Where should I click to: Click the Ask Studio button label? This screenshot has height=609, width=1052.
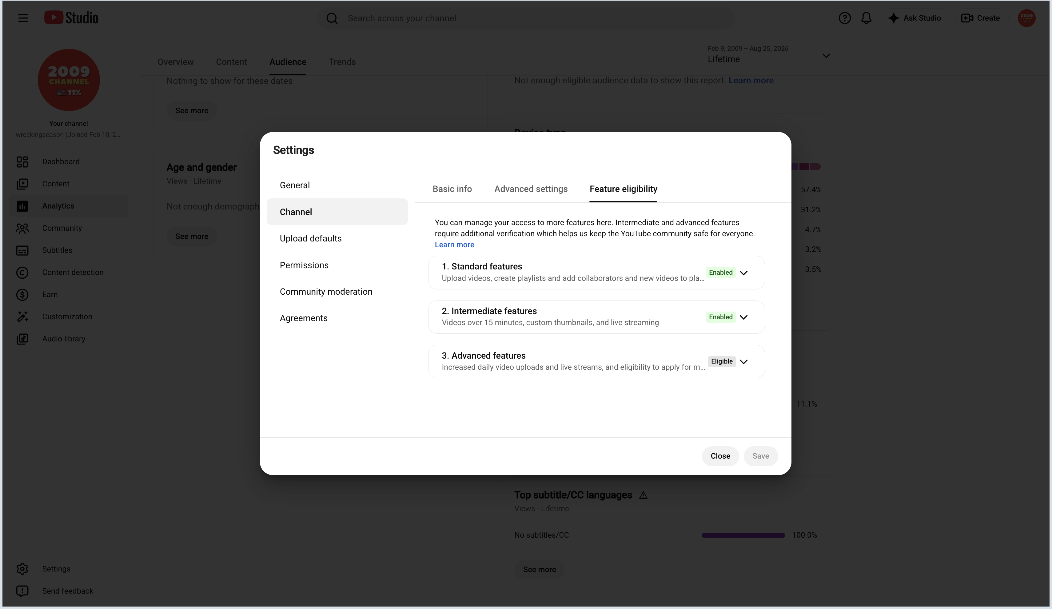pyautogui.click(x=922, y=18)
